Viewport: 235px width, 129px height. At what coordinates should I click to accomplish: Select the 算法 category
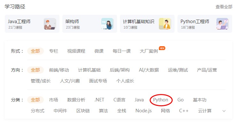pos(103,111)
